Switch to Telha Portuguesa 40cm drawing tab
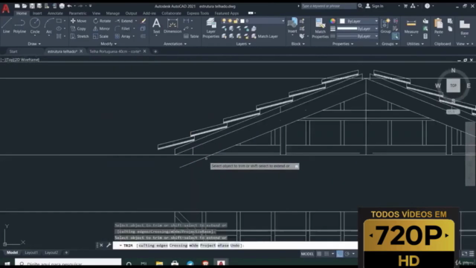This screenshot has height=268, width=476. click(x=115, y=51)
